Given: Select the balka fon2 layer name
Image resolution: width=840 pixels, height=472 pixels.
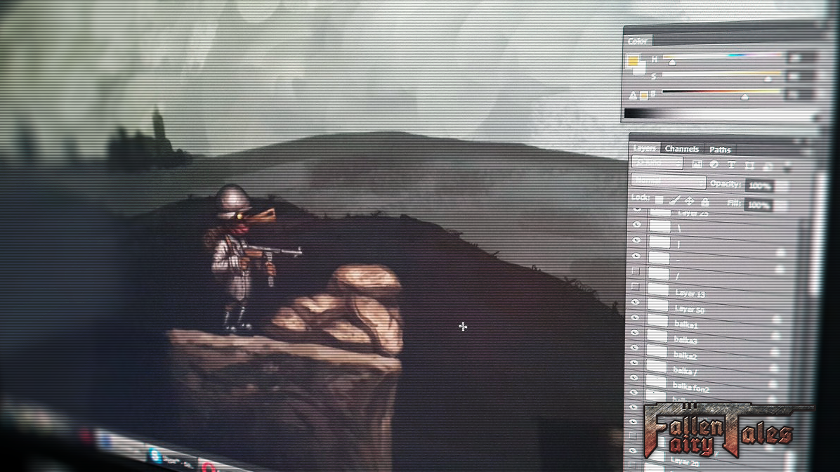Looking at the screenshot, I should click(x=690, y=387).
